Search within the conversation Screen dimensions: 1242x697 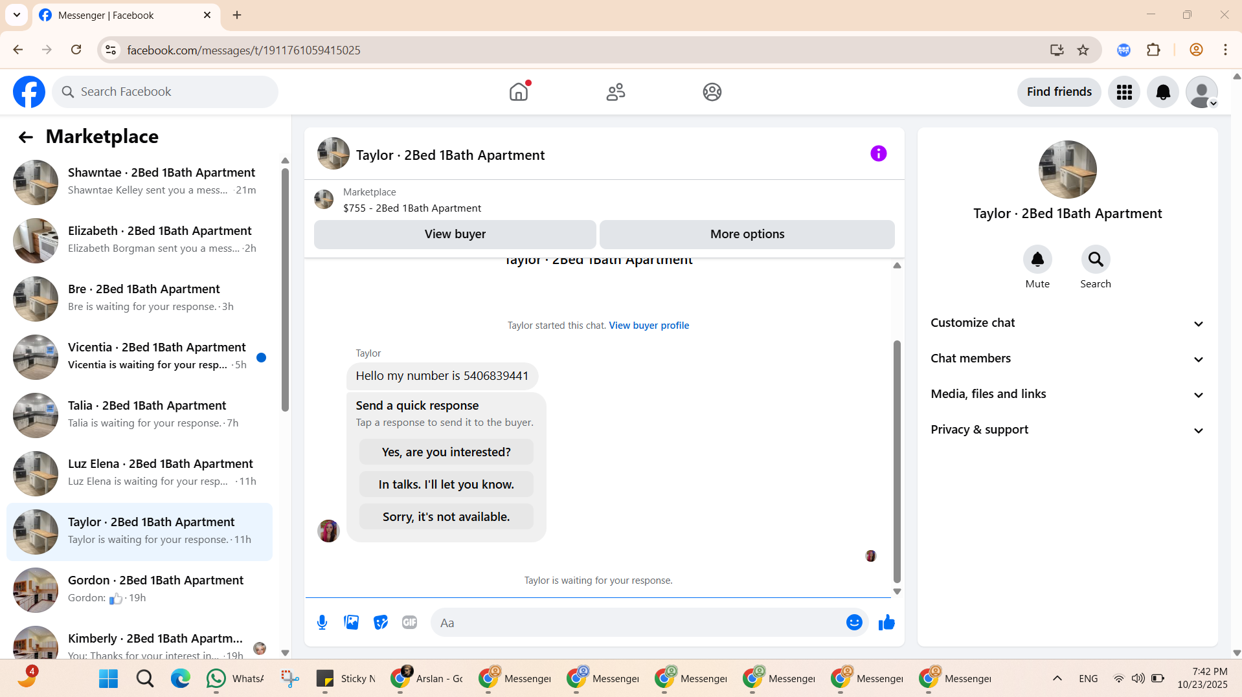(x=1095, y=260)
